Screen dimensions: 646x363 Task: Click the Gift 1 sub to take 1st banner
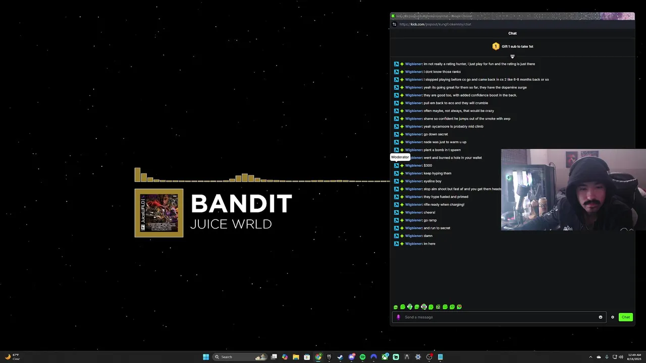pyautogui.click(x=512, y=46)
